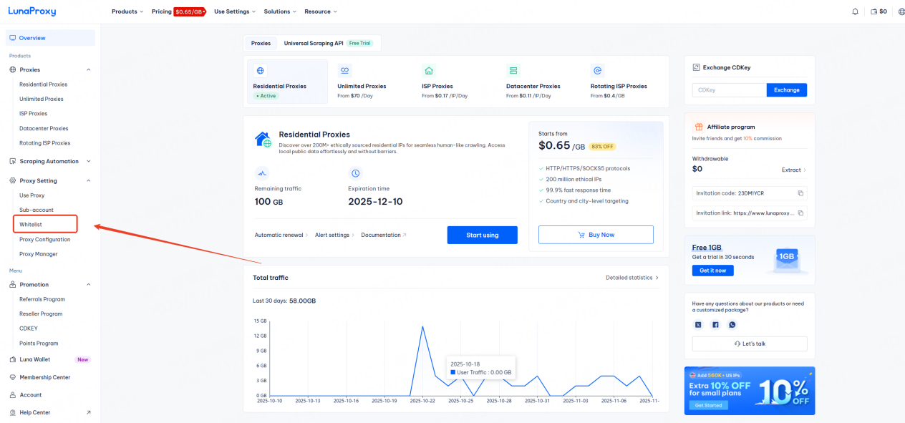Select the Rotating ISP Proxies rotation icon

[597, 70]
